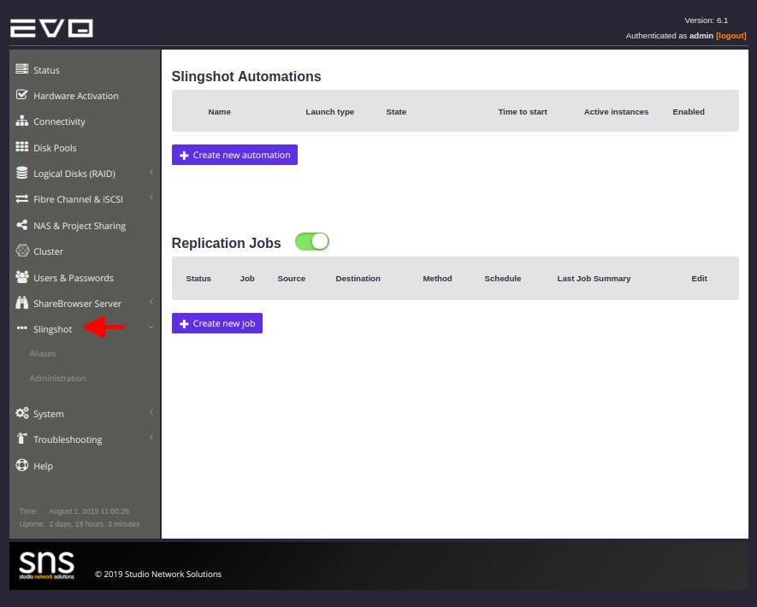Click Create new job button
757x607 pixels.
coord(217,323)
